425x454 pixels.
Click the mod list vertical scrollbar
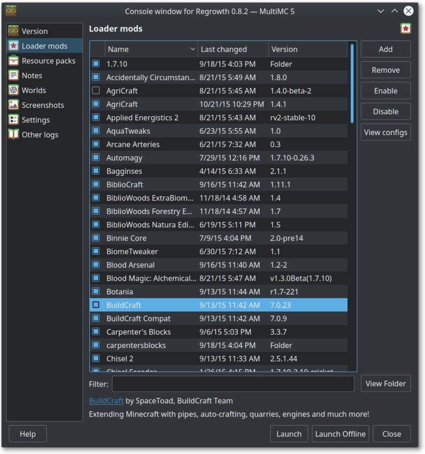pos(352,84)
